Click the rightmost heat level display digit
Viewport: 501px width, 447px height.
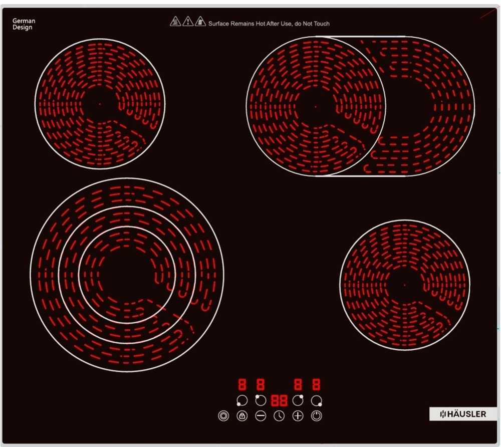[316, 384]
